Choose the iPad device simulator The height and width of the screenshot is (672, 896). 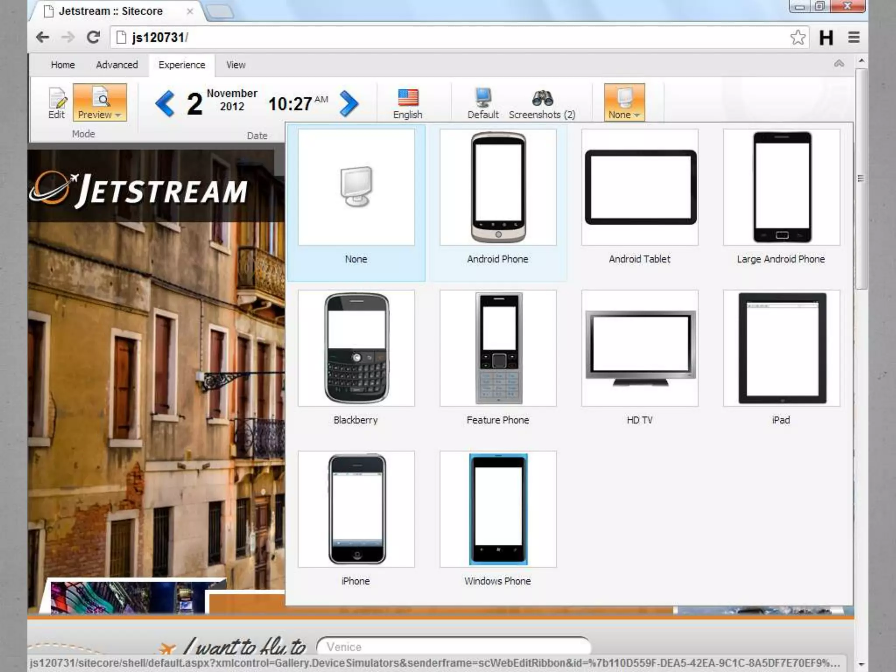[781, 348]
